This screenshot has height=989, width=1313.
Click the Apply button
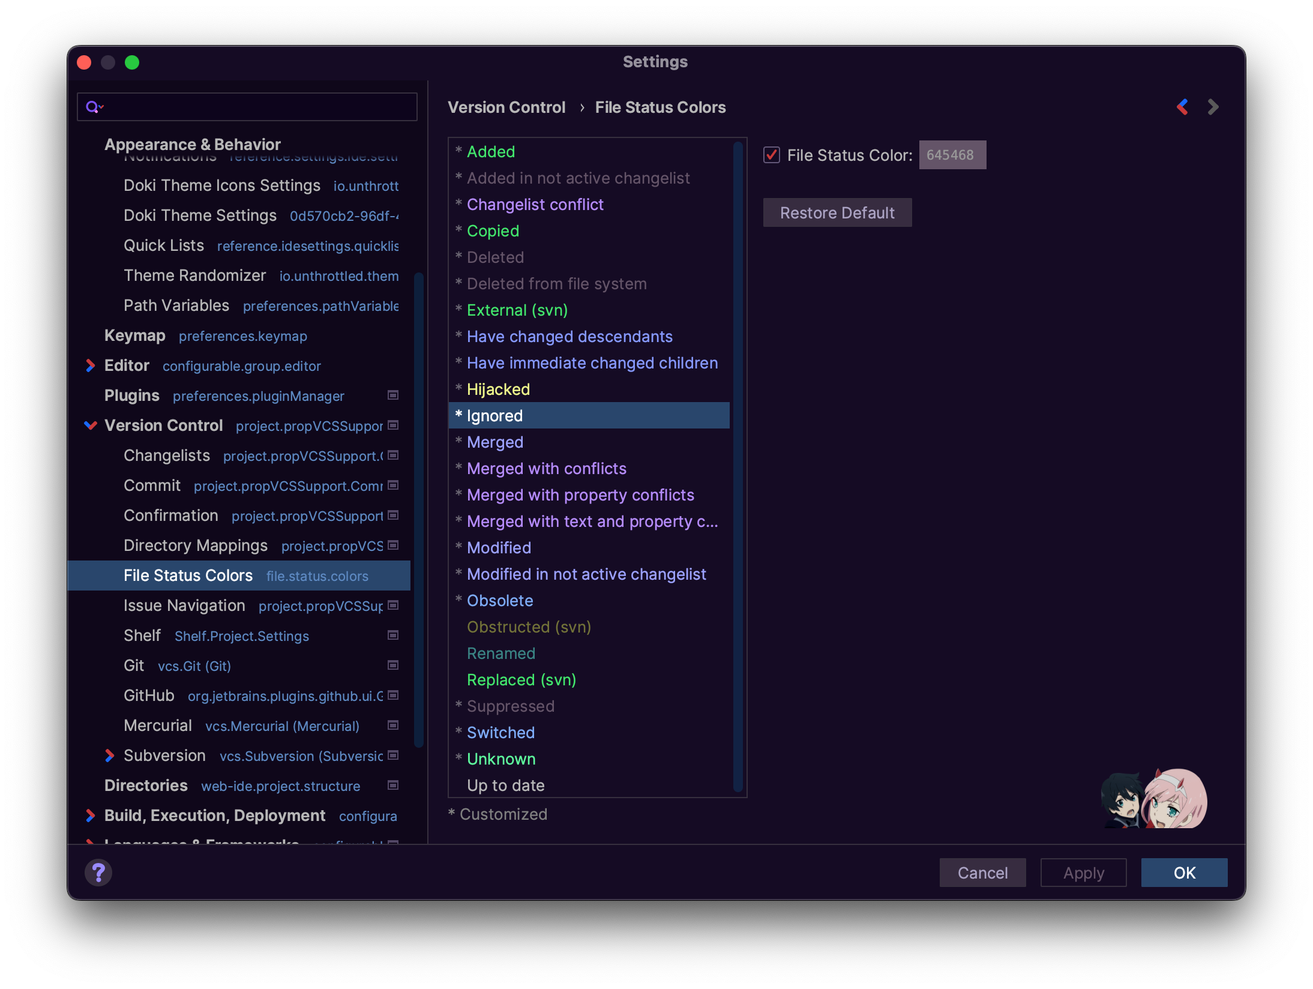pyautogui.click(x=1083, y=873)
